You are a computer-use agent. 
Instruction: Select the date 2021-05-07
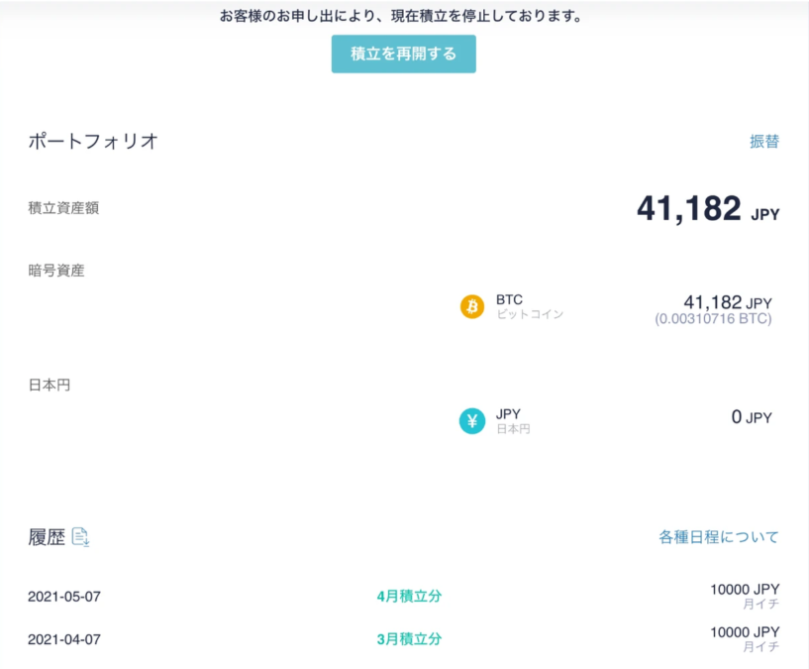click(x=64, y=597)
